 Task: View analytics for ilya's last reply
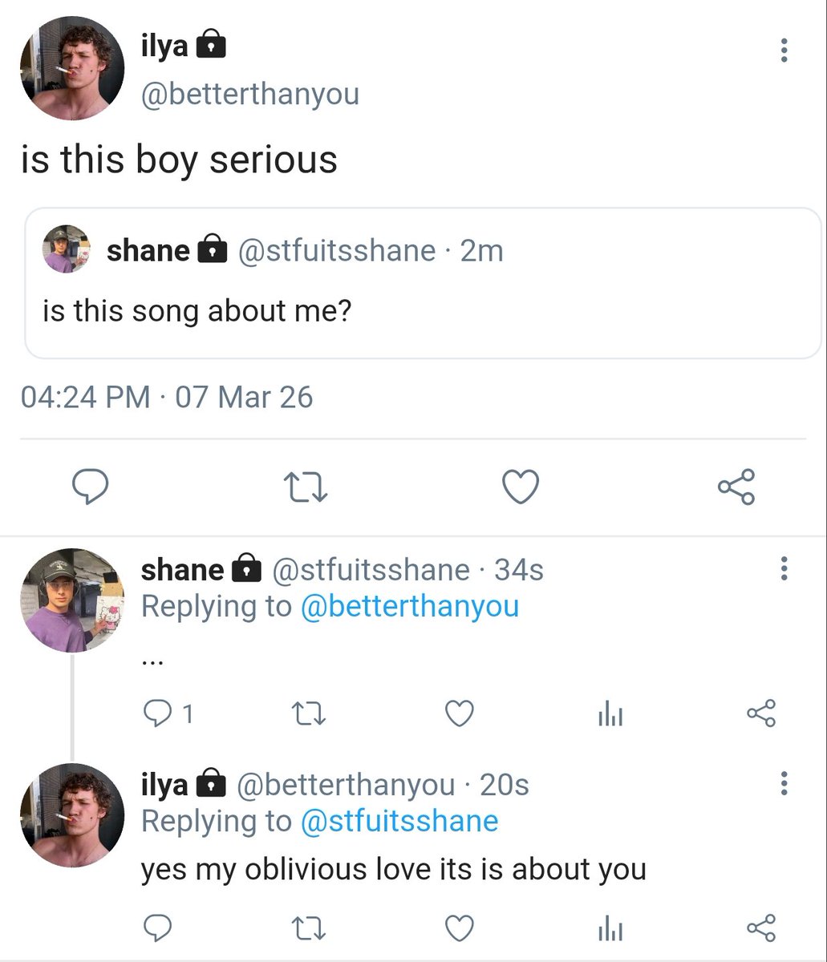(x=610, y=928)
